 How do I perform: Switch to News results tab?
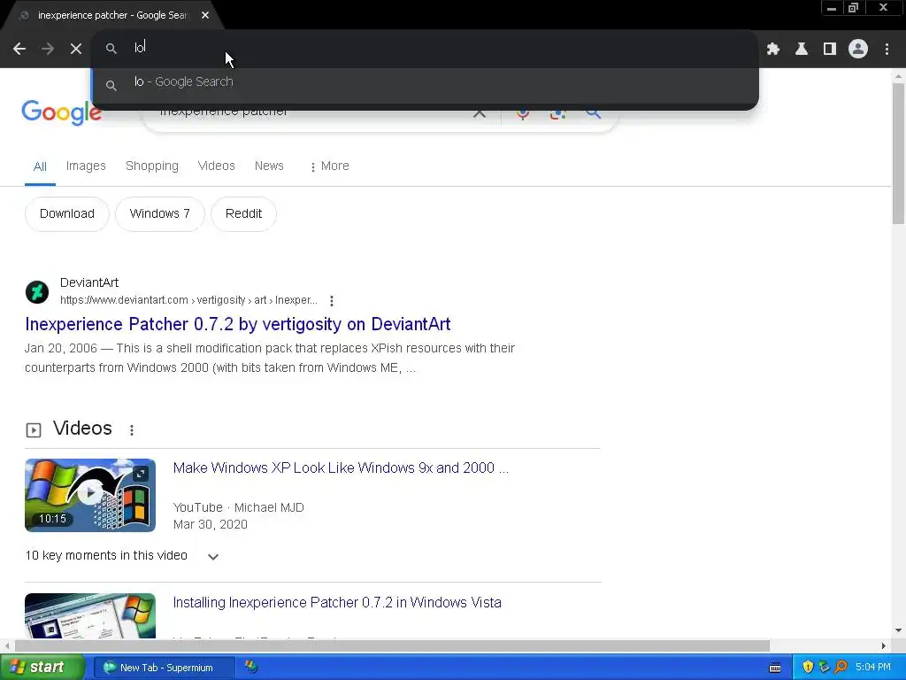pos(269,166)
